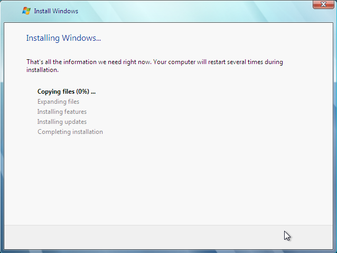Click the 'Installing Windows...' heading
This screenshot has height=253, width=337.
point(63,38)
